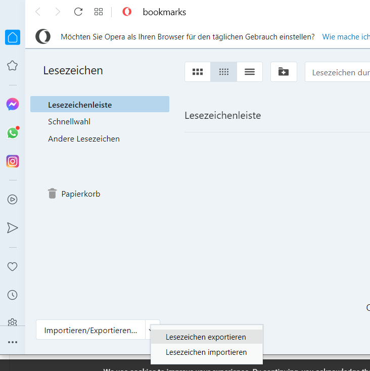Reload the bookmarks page
The image size is (370, 371).
click(78, 12)
